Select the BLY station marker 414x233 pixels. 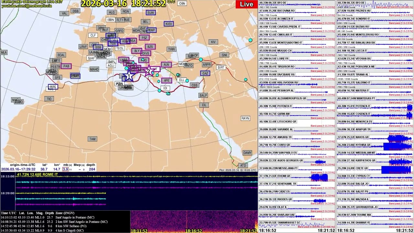137,51
